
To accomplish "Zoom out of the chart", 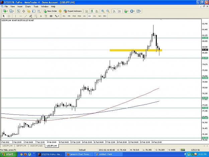I will [x=108, y=11].
